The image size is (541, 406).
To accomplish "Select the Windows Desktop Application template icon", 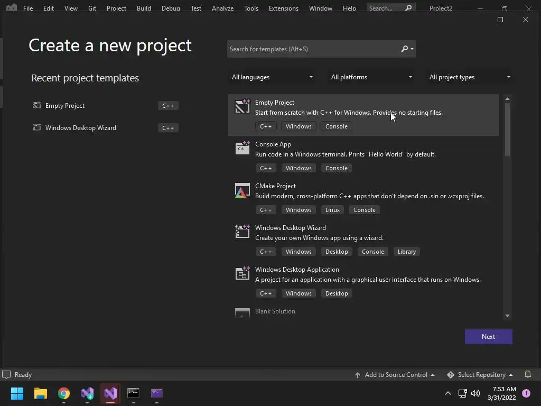I will [242, 273].
